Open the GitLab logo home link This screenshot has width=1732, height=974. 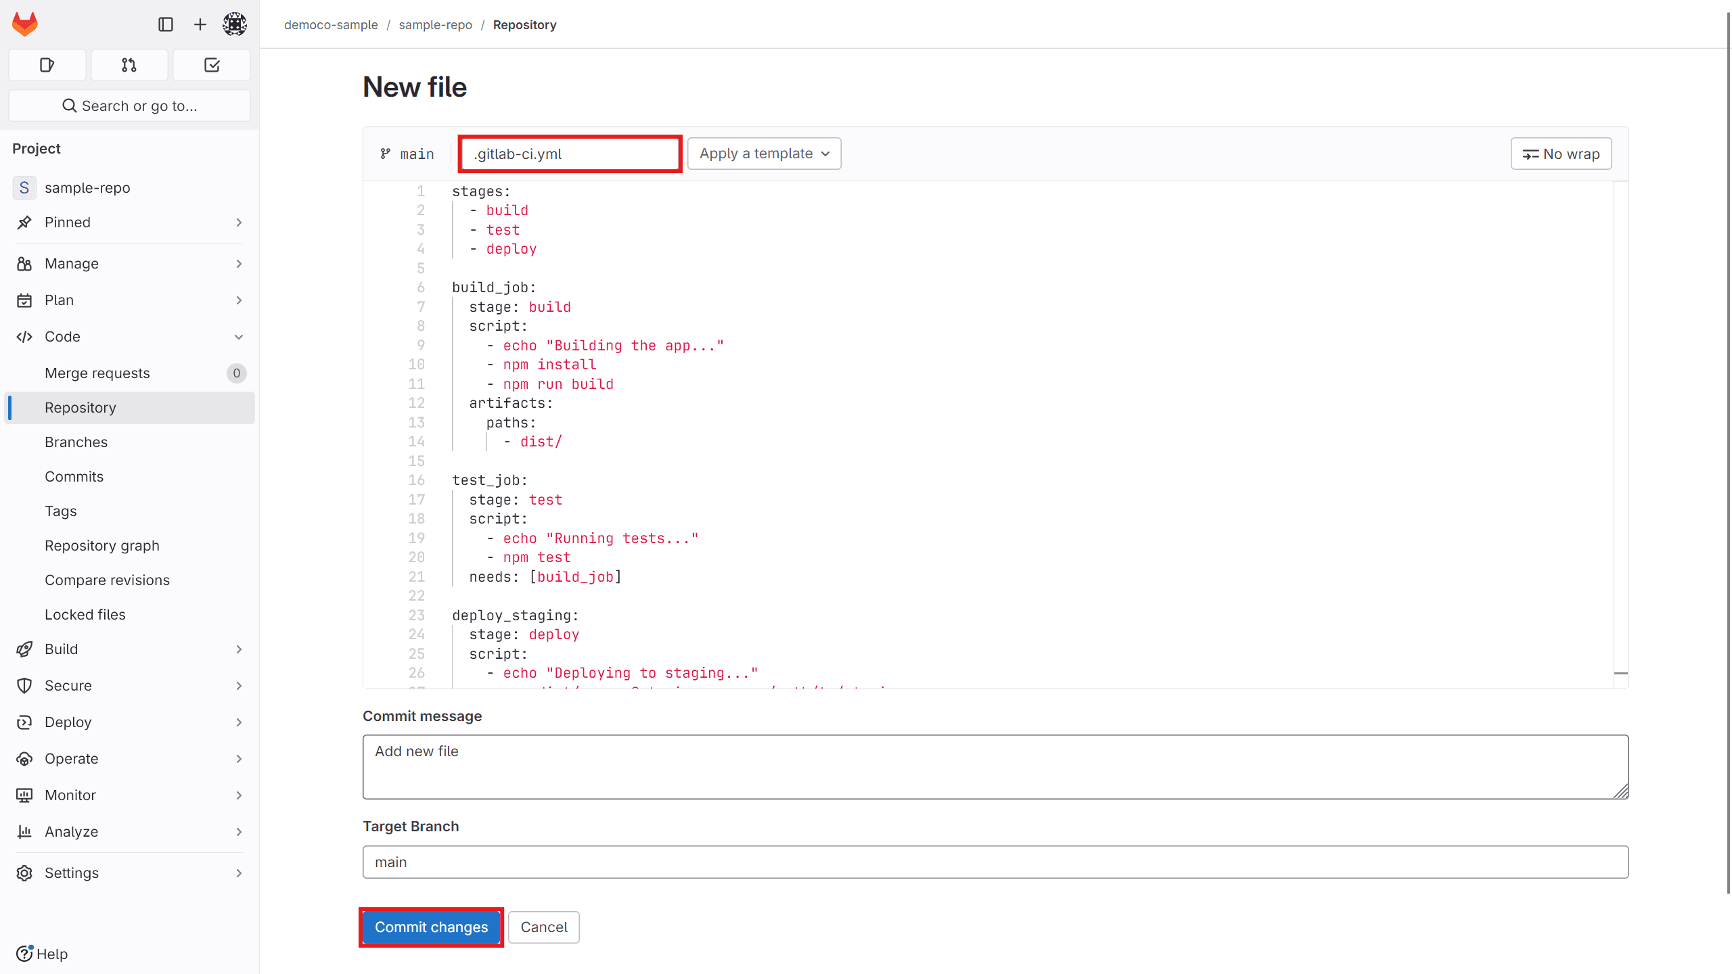(25, 24)
